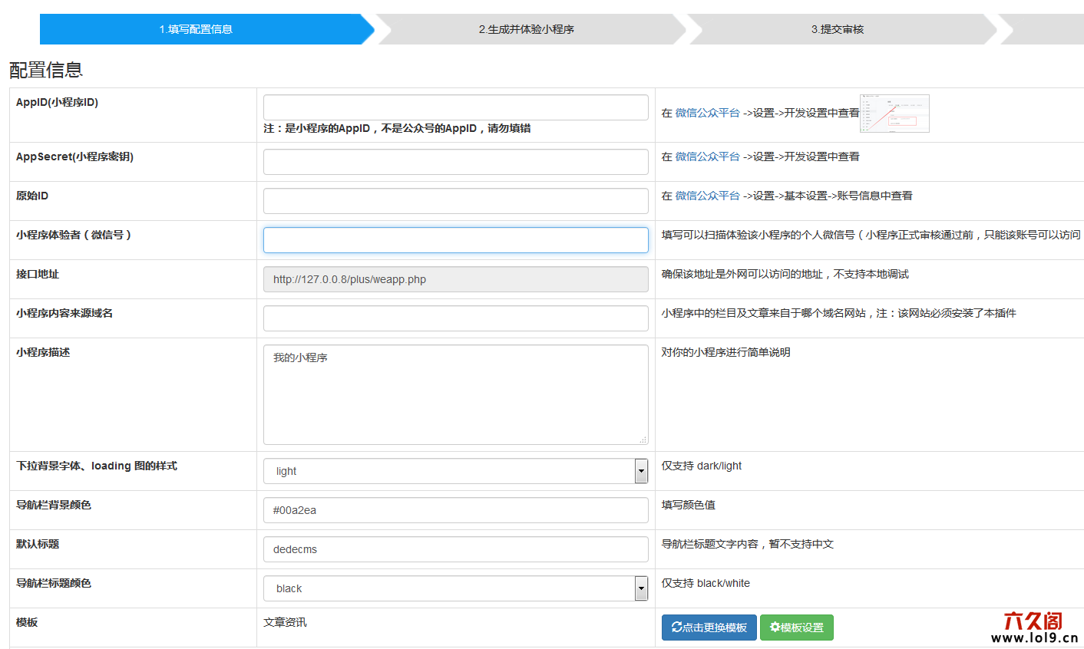Focus the 小程序体验者 WeChat ID field
This screenshot has height=649, width=1084.
pos(456,240)
